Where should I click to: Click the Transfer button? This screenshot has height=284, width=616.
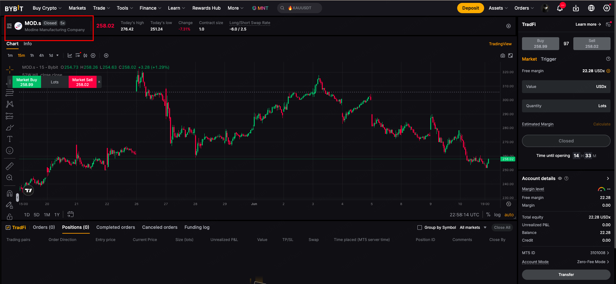(566, 275)
